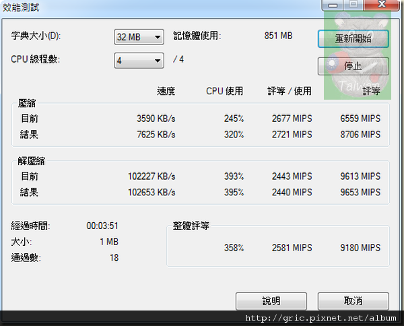Click the 2677 MIPS value
The image size is (404, 326).
[292, 119]
